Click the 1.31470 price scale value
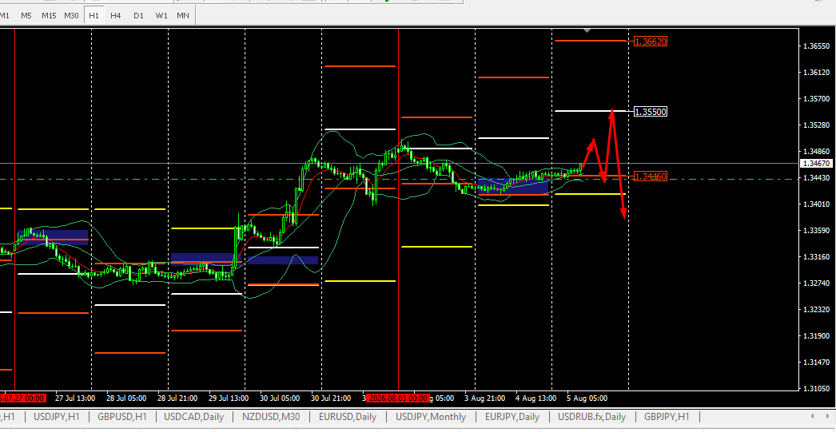 pyautogui.click(x=816, y=363)
